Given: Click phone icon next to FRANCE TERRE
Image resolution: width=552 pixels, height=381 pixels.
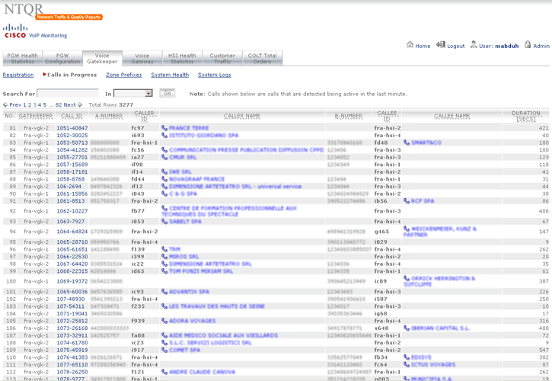Looking at the screenshot, I should (164, 128).
